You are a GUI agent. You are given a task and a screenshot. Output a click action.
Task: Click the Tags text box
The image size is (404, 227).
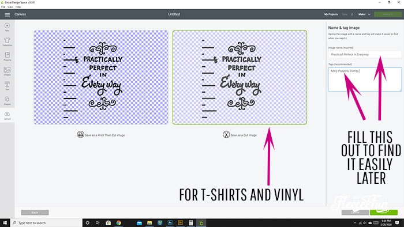pos(365,80)
